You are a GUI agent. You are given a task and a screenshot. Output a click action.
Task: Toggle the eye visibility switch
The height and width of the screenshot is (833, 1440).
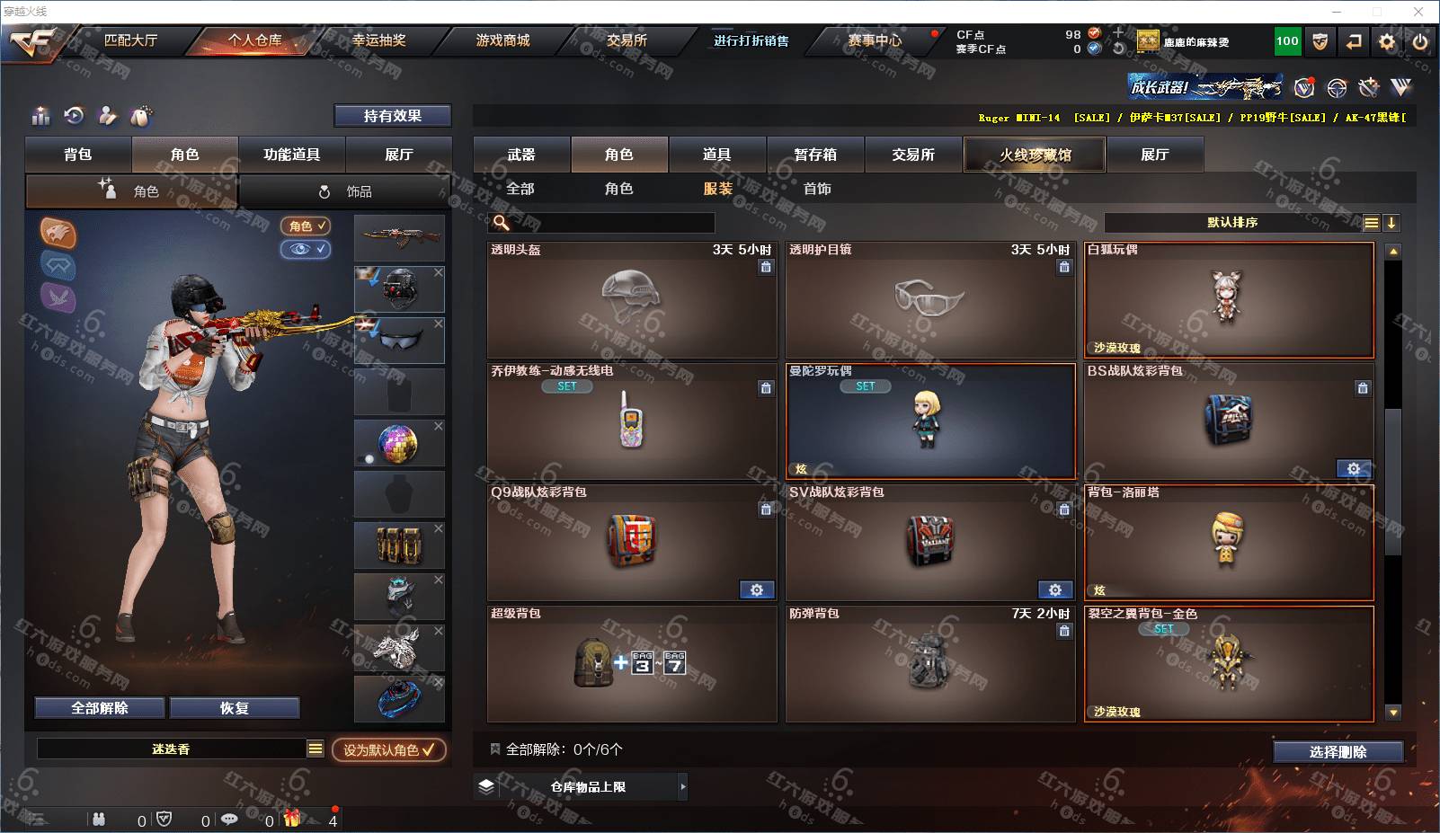coord(306,249)
